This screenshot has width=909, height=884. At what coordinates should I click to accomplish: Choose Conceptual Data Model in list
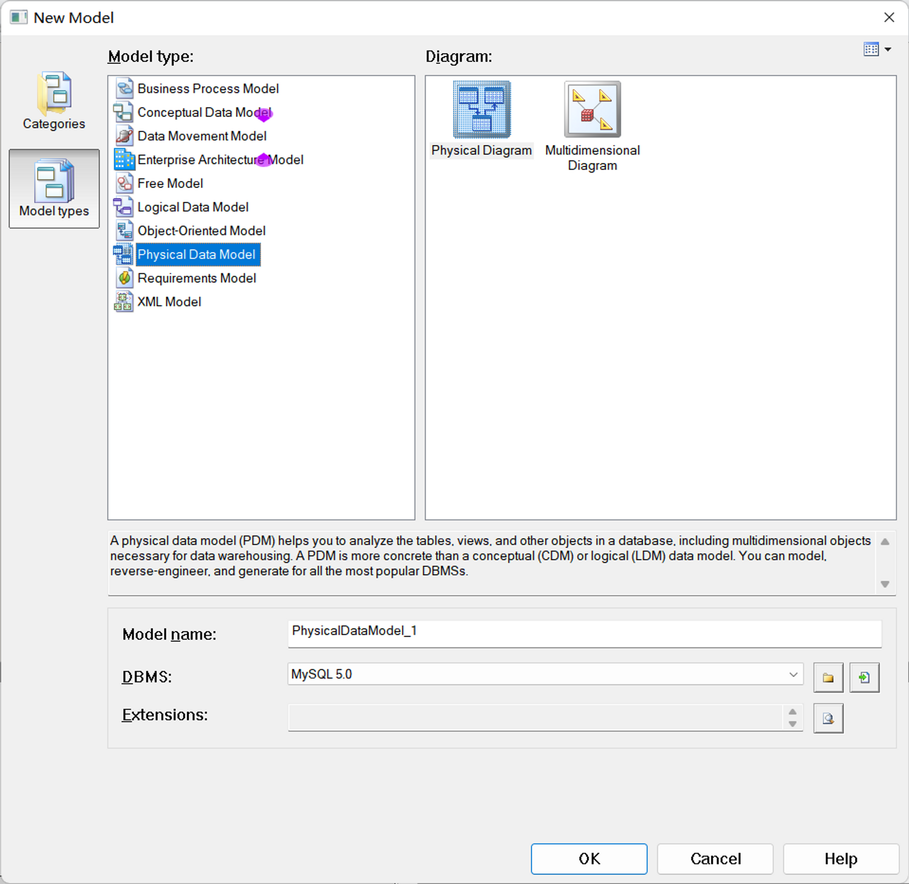(205, 112)
